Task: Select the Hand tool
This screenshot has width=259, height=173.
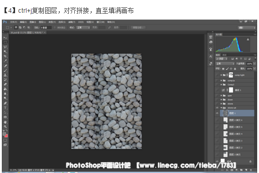Action: tap(5, 122)
